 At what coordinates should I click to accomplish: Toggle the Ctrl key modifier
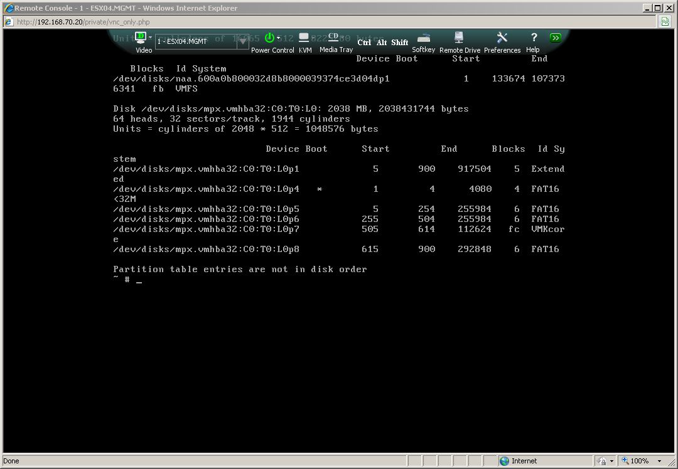pyautogui.click(x=365, y=42)
